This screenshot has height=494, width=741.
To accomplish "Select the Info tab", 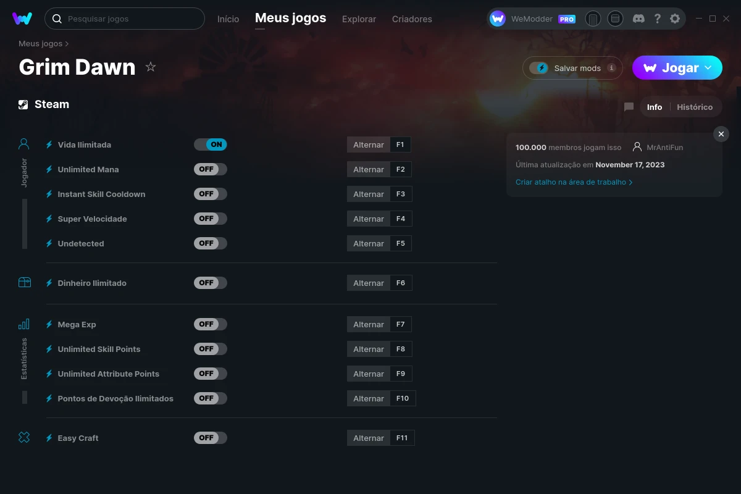I will click(x=655, y=107).
